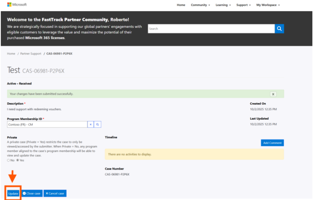The image size is (314, 200).
Task: Click the magnifier search button
Action: pyautogui.click(x=279, y=29)
